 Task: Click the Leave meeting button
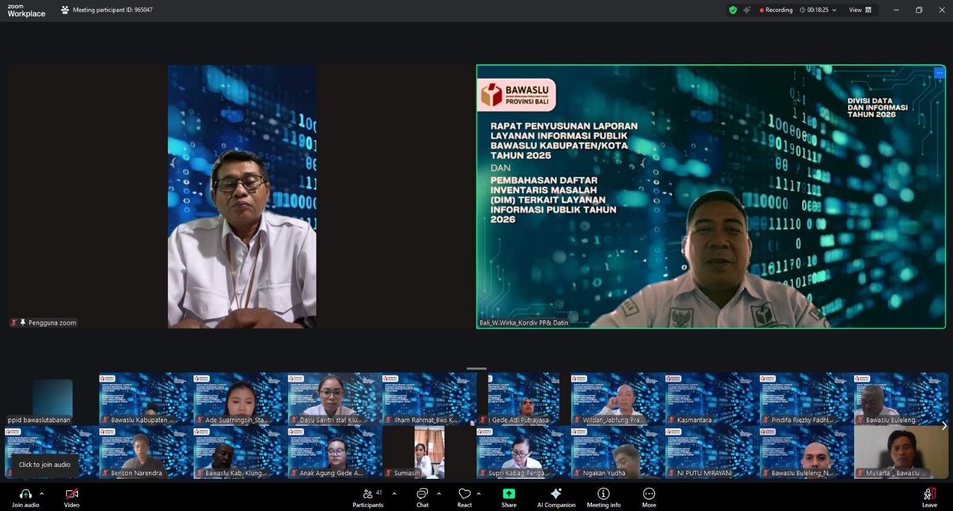tap(929, 498)
